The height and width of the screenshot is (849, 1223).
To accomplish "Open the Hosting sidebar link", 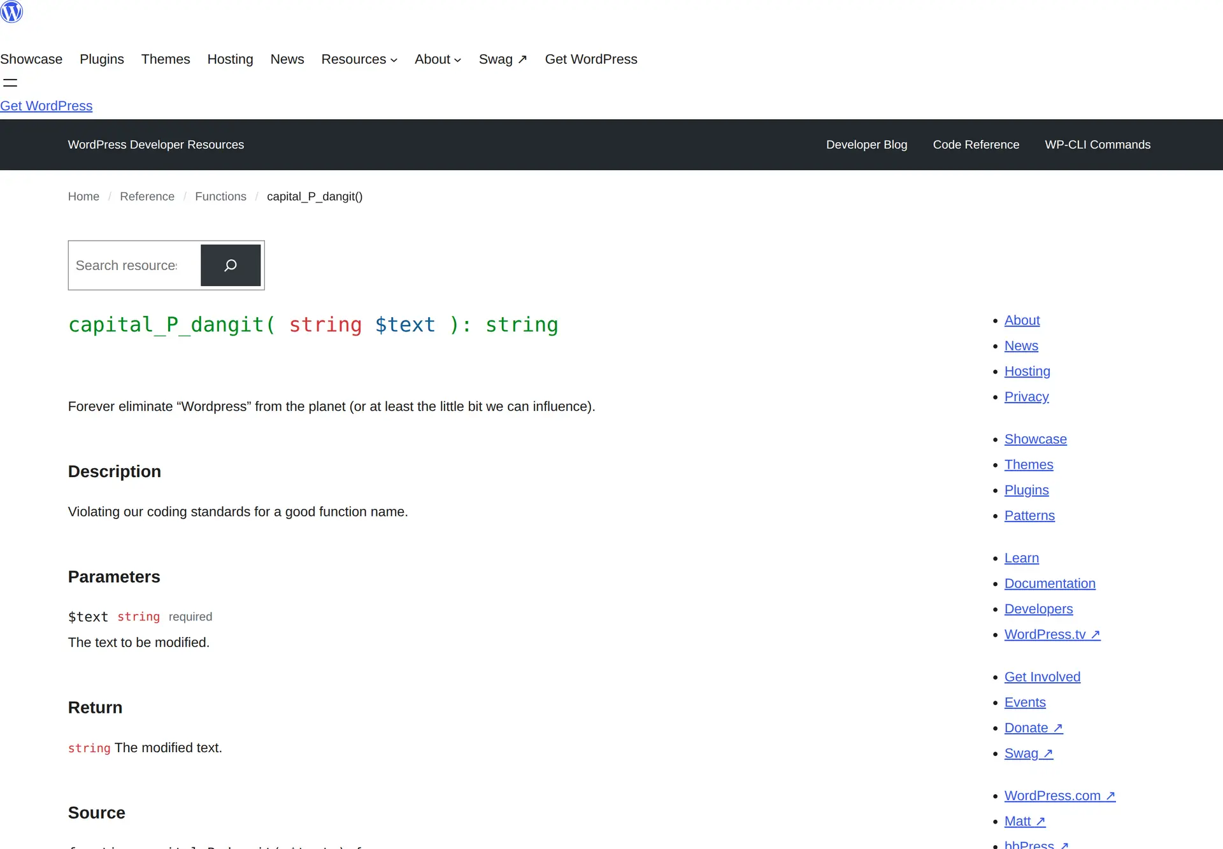I will coord(1027,371).
